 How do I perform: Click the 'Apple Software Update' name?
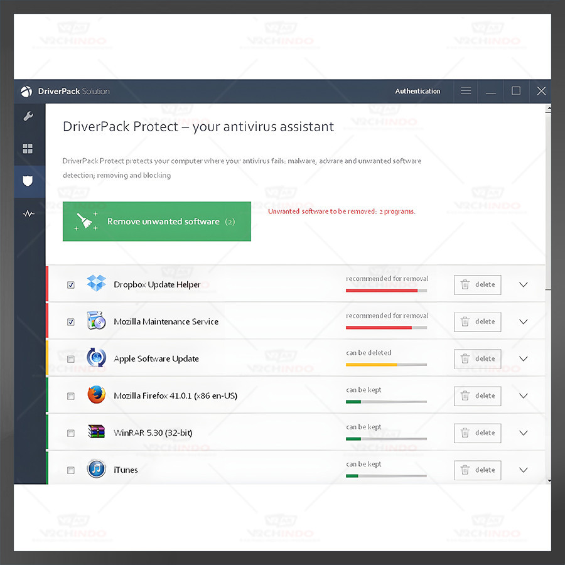[x=156, y=359]
